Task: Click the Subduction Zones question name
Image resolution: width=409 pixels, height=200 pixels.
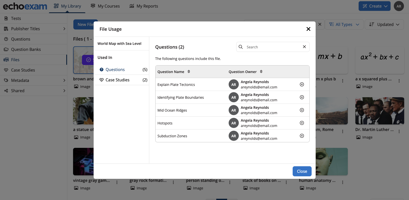Action: (x=172, y=136)
